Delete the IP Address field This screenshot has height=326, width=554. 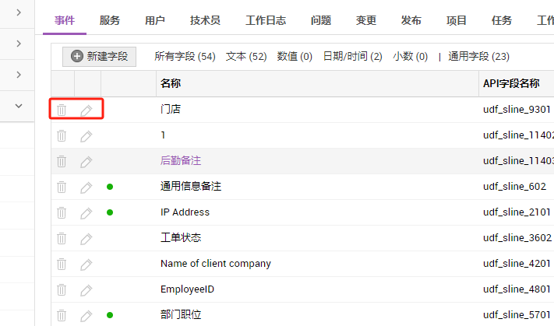click(x=62, y=212)
